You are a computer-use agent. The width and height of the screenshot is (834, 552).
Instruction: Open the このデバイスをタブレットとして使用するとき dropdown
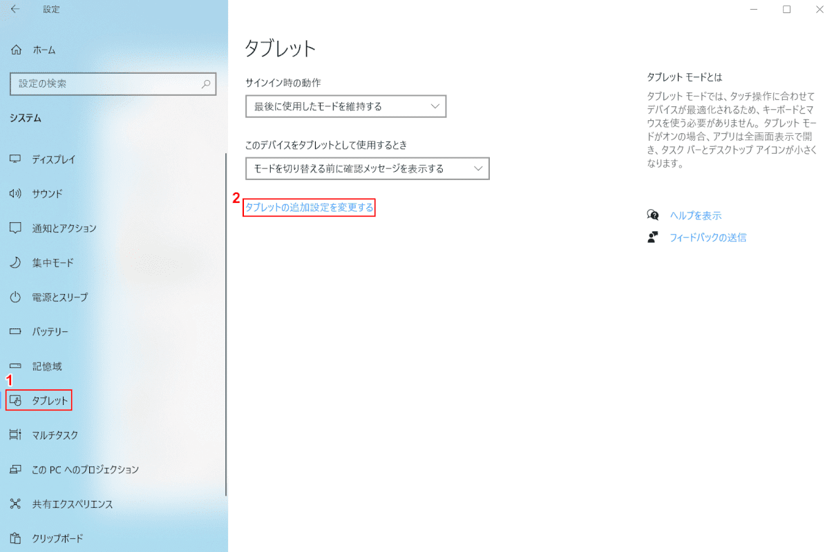(x=368, y=168)
